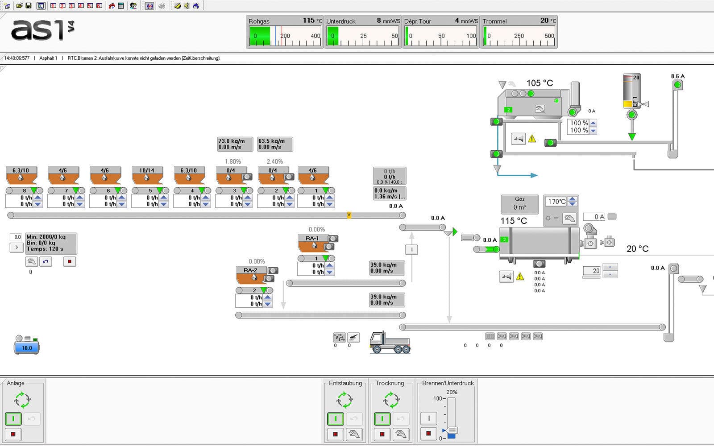Activate the green start switch in Entstaubung

click(335, 418)
